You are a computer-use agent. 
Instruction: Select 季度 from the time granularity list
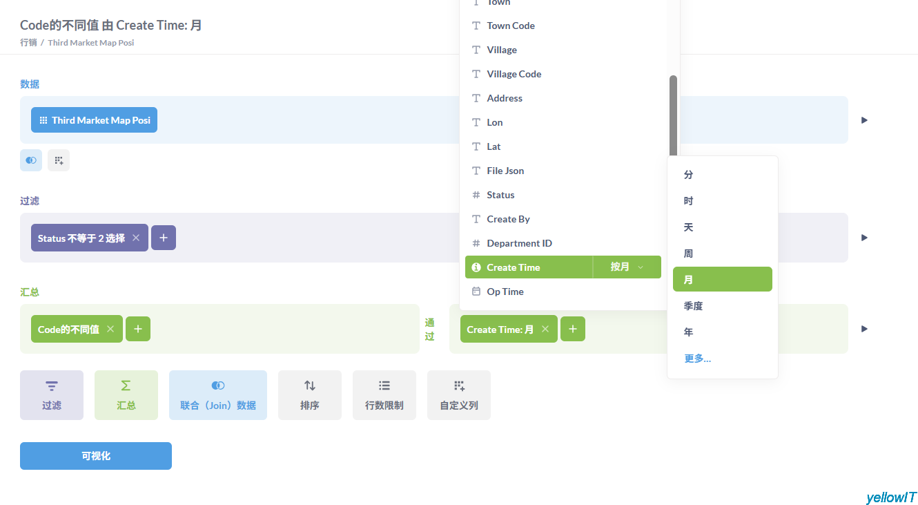click(x=693, y=306)
